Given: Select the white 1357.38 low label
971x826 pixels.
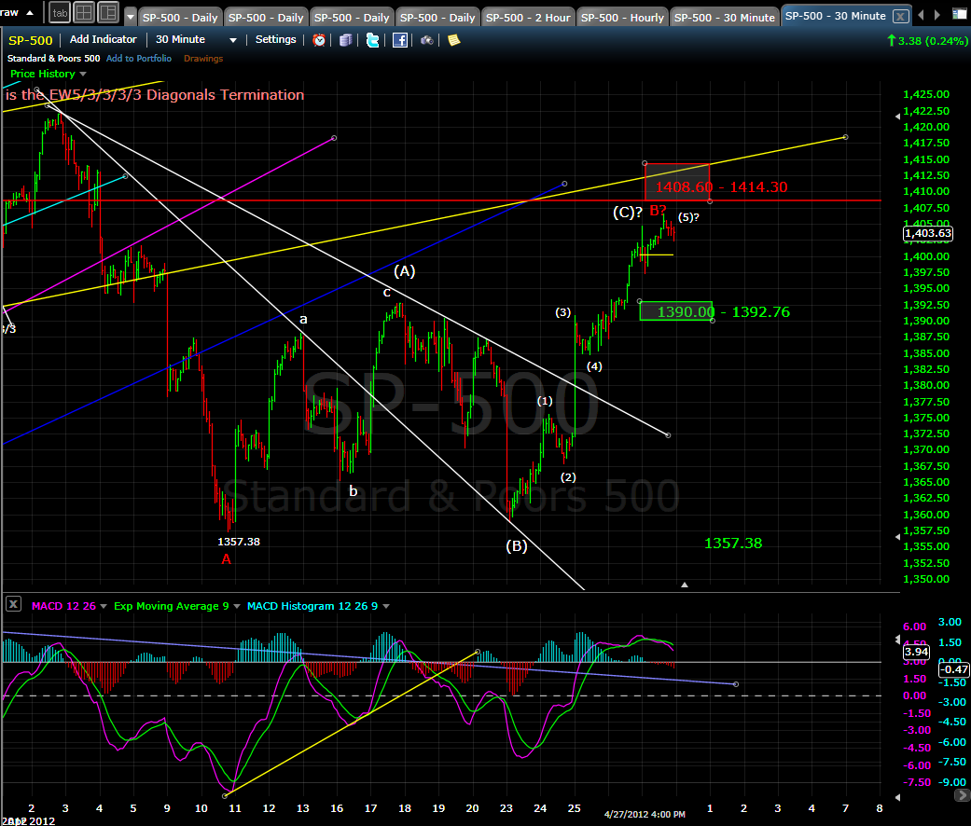Looking at the screenshot, I should point(239,542).
